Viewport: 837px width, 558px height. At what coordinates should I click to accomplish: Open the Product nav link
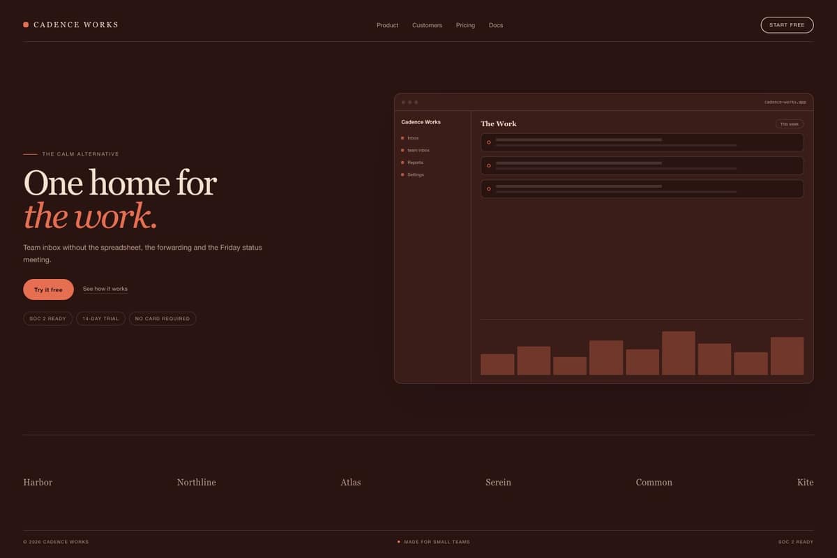387,25
